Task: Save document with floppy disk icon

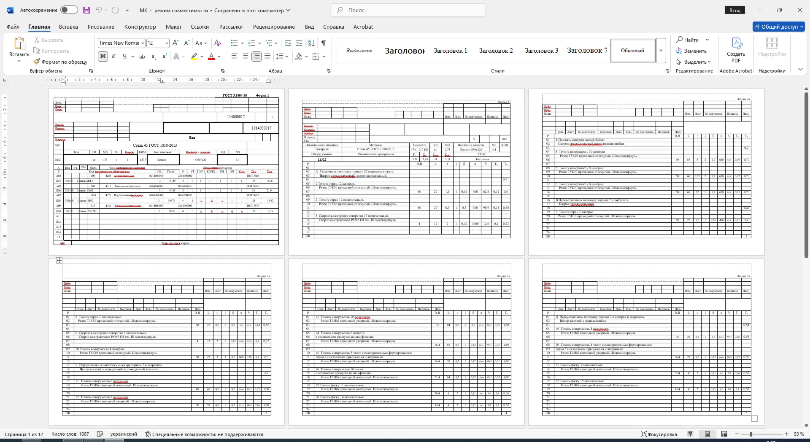Action: (x=86, y=10)
